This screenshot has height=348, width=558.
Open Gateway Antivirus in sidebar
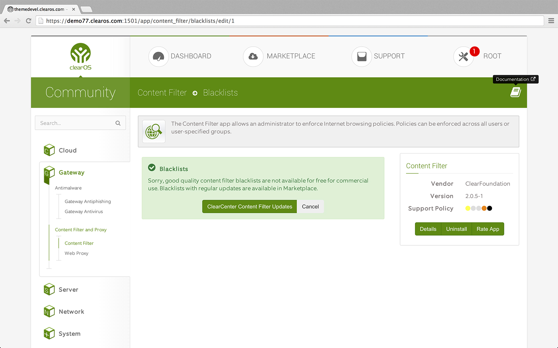point(84,212)
